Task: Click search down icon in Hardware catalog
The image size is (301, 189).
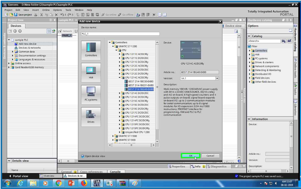Action: (284, 41)
